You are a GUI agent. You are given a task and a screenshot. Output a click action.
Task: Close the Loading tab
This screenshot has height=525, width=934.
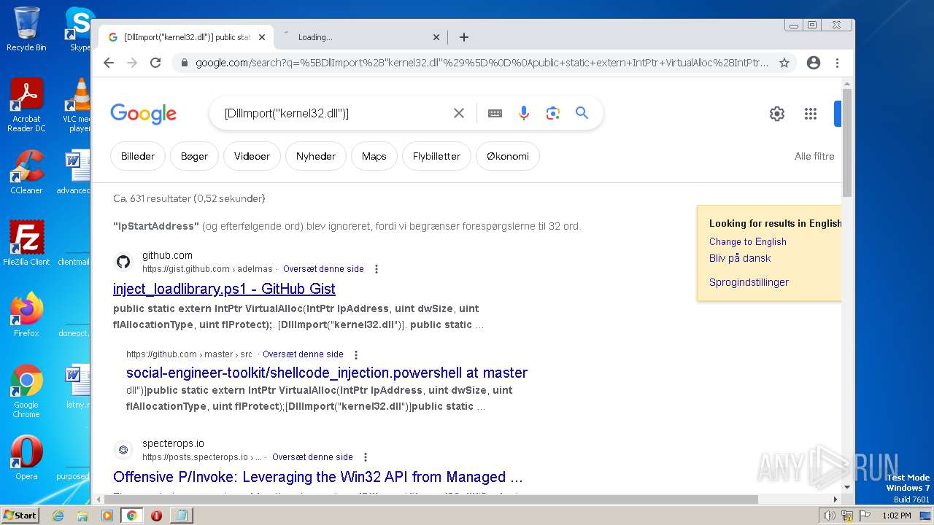click(x=436, y=37)
